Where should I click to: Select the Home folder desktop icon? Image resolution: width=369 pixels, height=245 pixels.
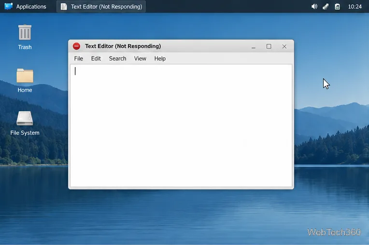(25, 75)
